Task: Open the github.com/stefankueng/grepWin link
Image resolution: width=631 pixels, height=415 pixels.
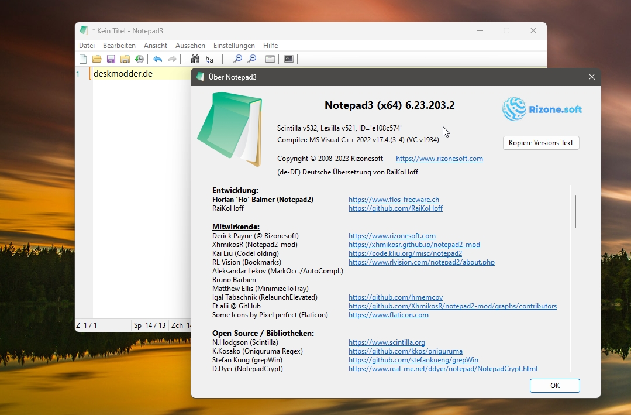Action: click(413, 360)
